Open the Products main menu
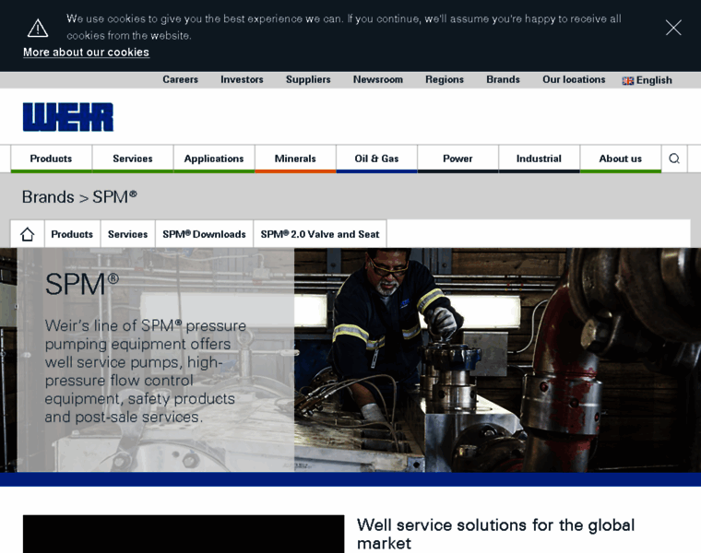The height and width of the screenshot is (553, 701). pyautogui.click(x=51, y=159)
